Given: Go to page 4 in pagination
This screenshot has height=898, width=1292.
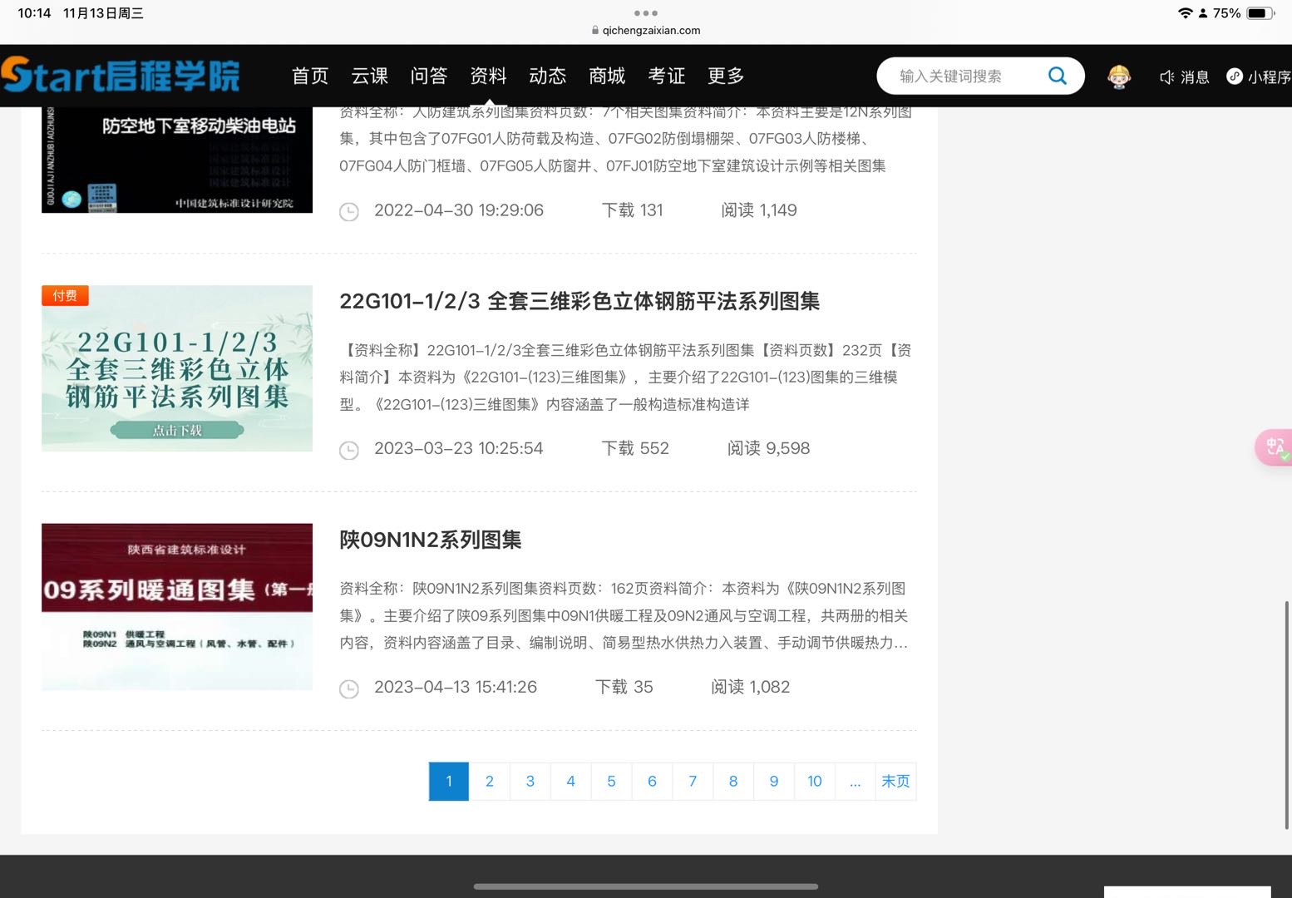Looking at the screenshot, I should point(570,781).
